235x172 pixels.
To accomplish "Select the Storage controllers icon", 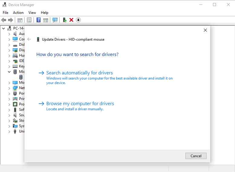I will tap(15, 120).
